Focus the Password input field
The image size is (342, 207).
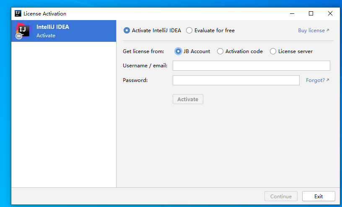pos(236,80)
